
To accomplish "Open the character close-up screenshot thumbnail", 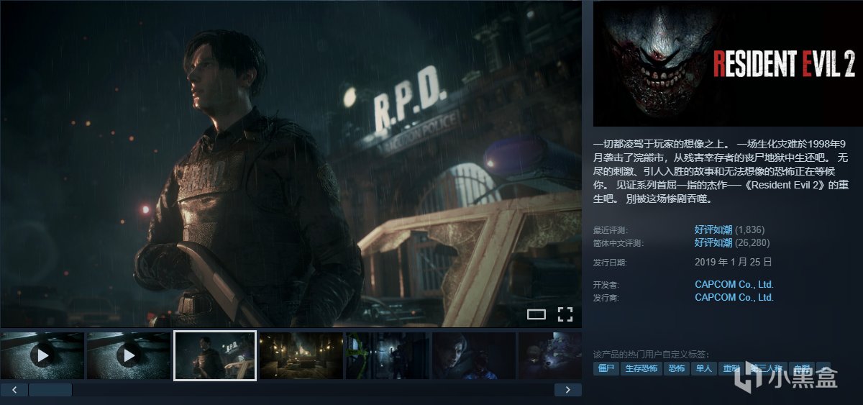I will (x=474, y=355).
